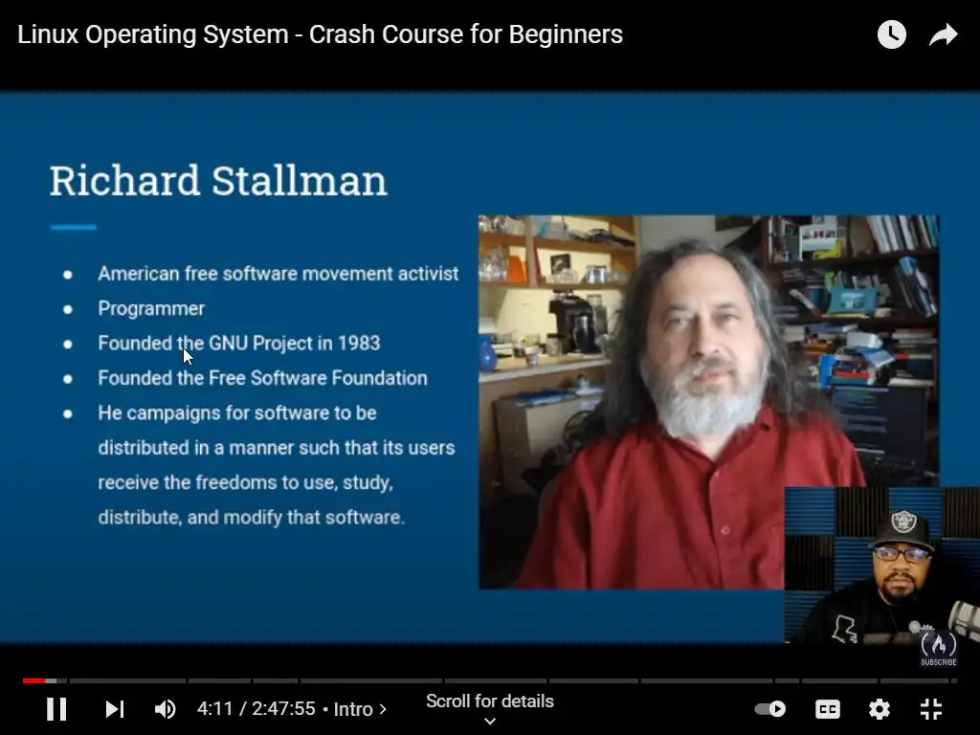Open the Intro chapter list

point(360,709)
